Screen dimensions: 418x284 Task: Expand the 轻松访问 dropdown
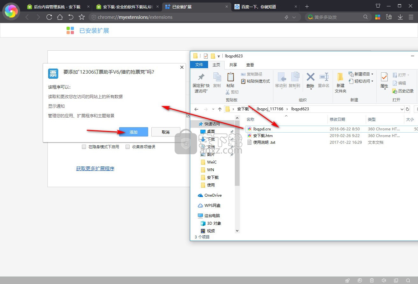pyautogui.click(x=372, y=81)
